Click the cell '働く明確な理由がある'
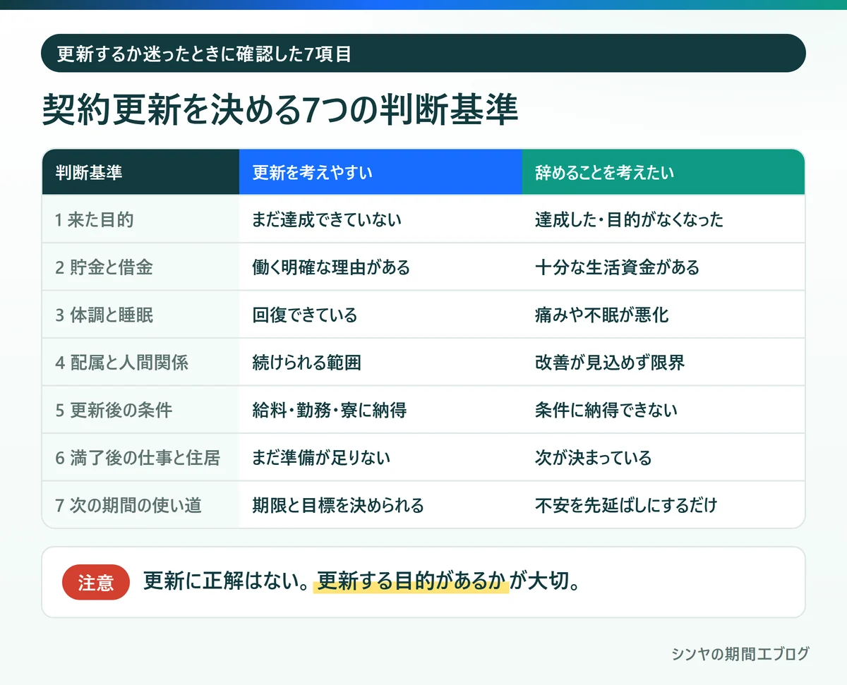This screenshot has height=685, width=847. (380, 267)
